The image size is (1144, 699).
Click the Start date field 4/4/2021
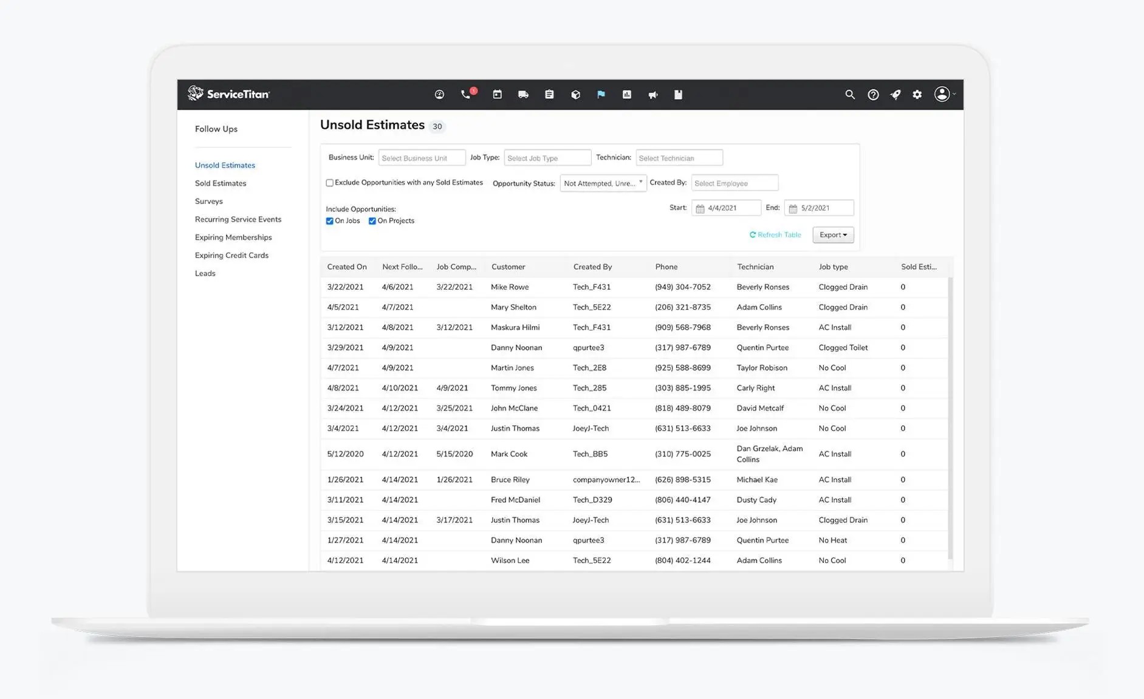click(726, 208)
